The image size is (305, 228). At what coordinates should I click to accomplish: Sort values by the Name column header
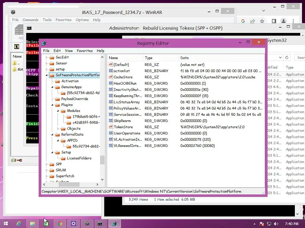coord(125,58)
